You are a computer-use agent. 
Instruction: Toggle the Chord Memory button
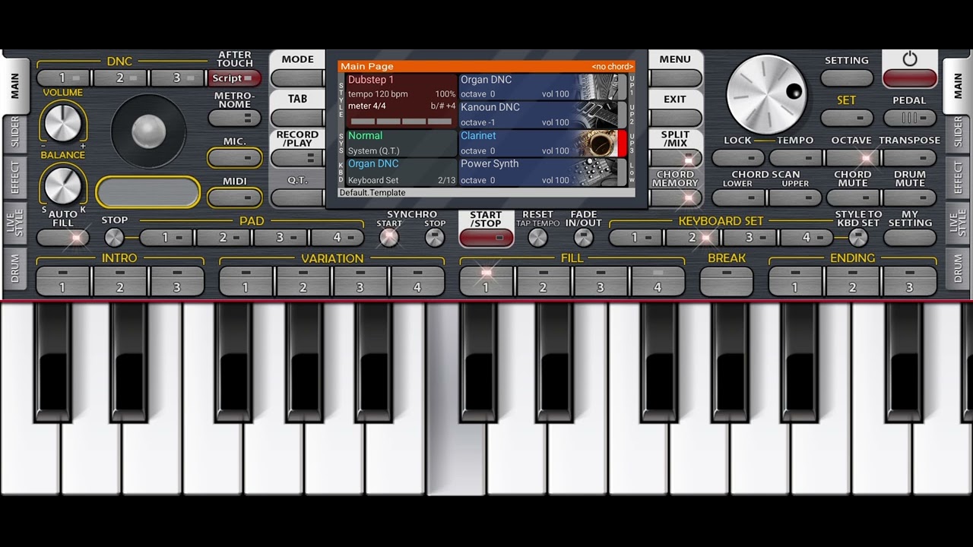coord(675,198)
